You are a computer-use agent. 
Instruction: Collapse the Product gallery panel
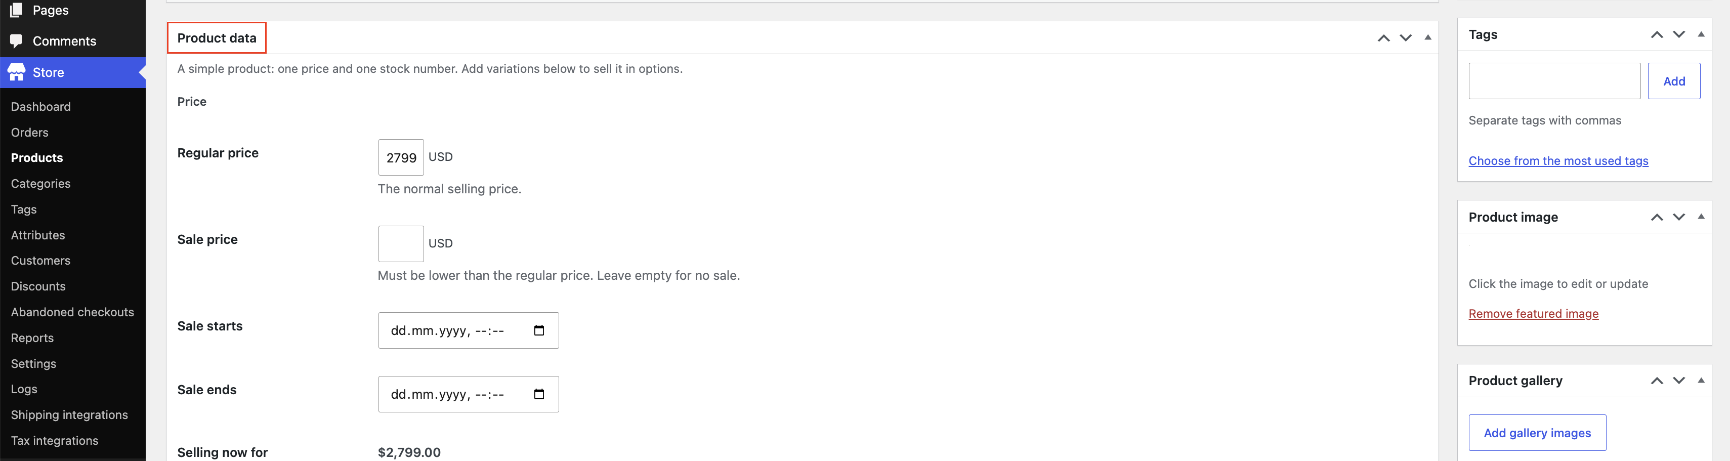[x=1701, y=381]
